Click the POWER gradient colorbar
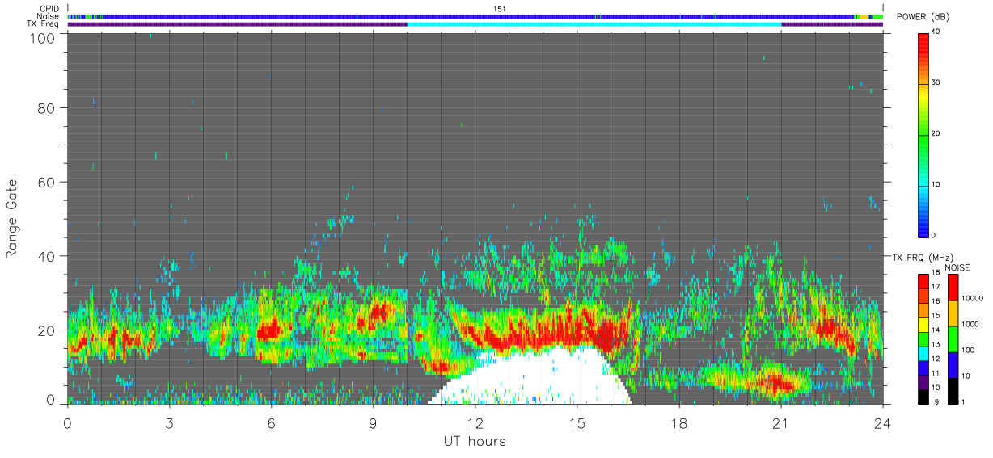993x458 pixels. [923, 134]
